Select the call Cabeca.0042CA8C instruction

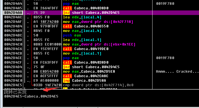(x=86, y=76)
